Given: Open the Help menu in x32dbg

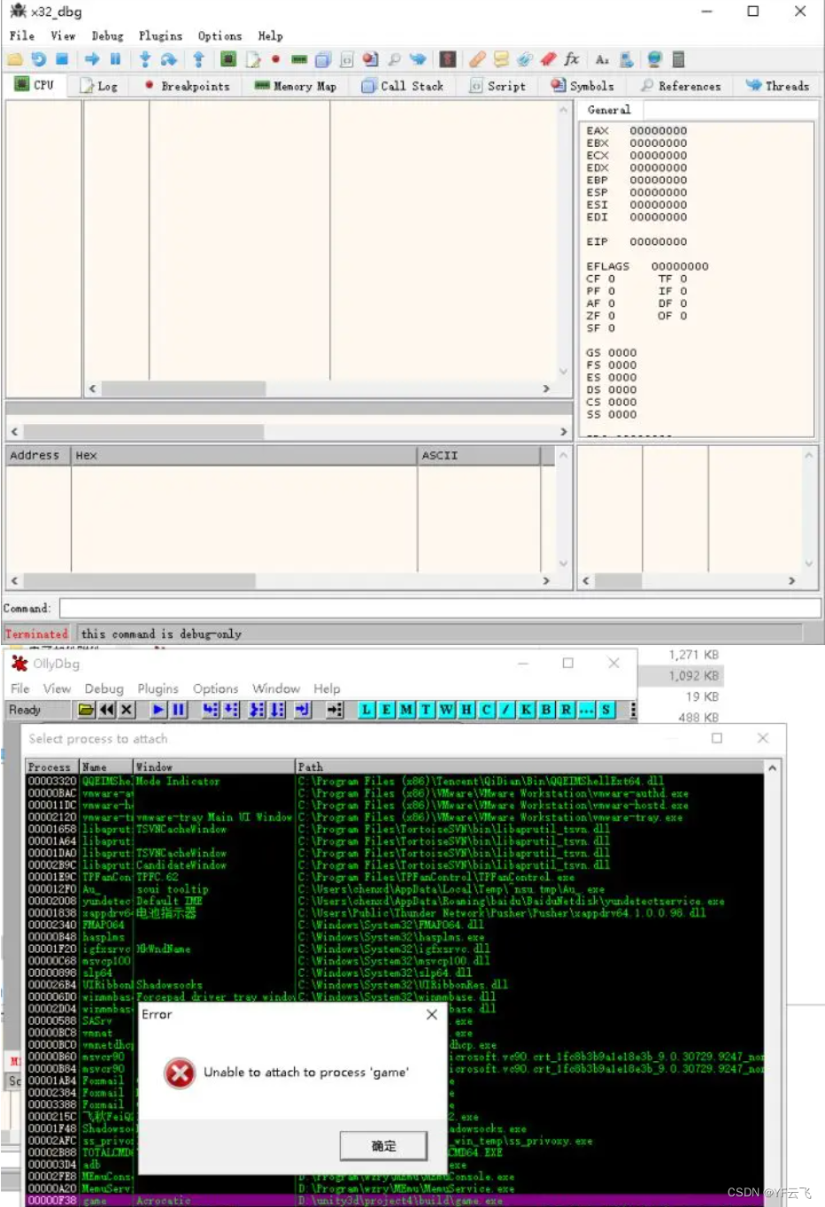Looking at the screenshot, I should coord(271,36).
